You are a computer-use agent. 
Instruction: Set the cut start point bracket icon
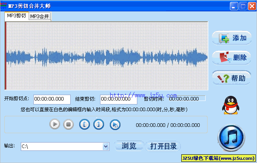tap(84, 124)
